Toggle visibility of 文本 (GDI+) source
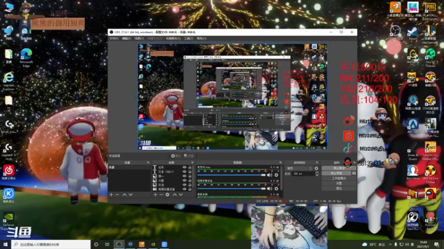The width and height of the screenshot is (444, 249). (x=184, y=172)
